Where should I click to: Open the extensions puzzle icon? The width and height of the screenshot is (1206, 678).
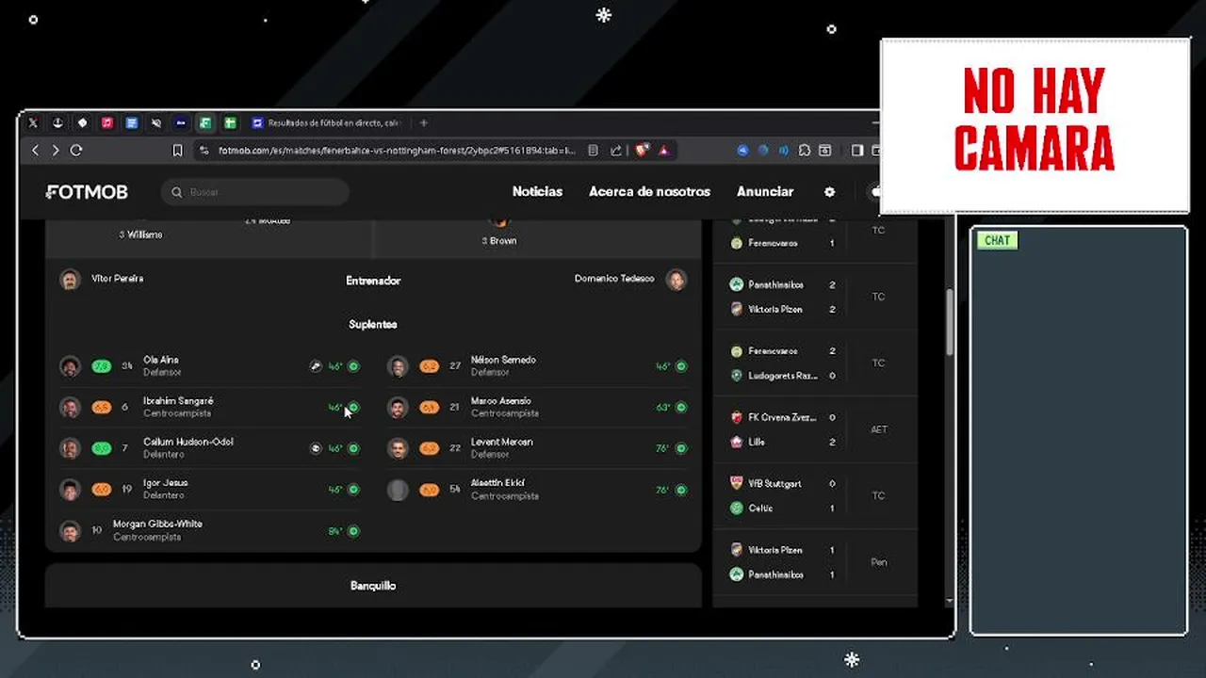(805, 151)
